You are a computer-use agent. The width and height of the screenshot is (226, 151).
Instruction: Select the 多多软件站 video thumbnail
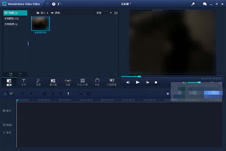tap(40, 23)
